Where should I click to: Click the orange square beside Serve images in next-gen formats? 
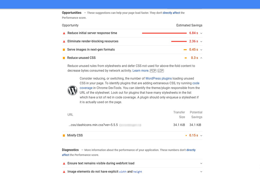point(64,50)
